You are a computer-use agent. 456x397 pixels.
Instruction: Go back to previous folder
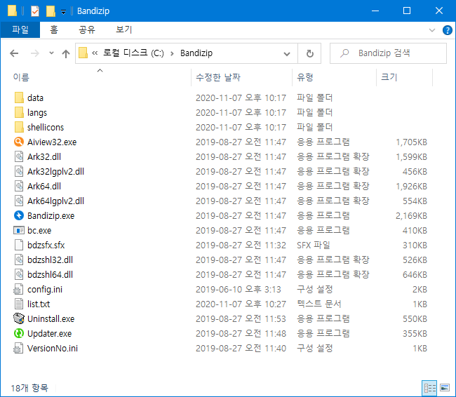point(14,53)
